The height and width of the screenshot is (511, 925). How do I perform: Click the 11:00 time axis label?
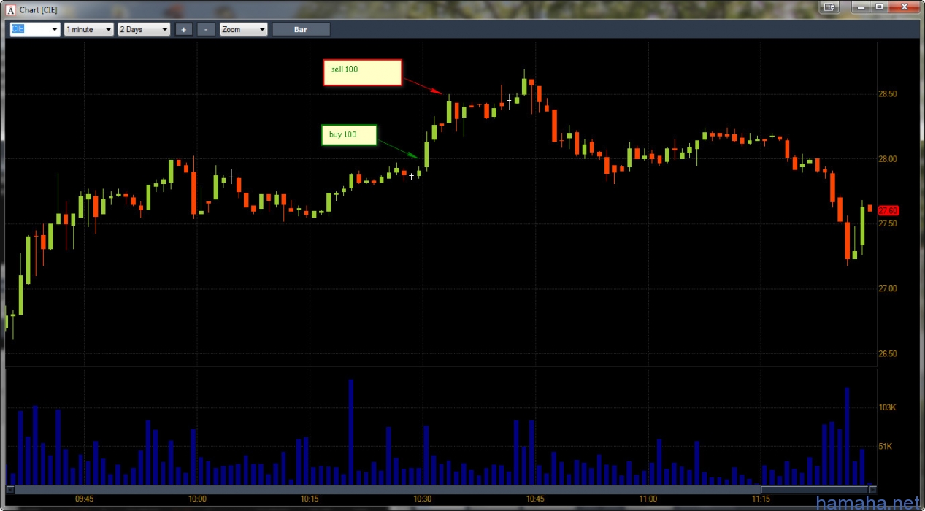(x=648, y=499)
